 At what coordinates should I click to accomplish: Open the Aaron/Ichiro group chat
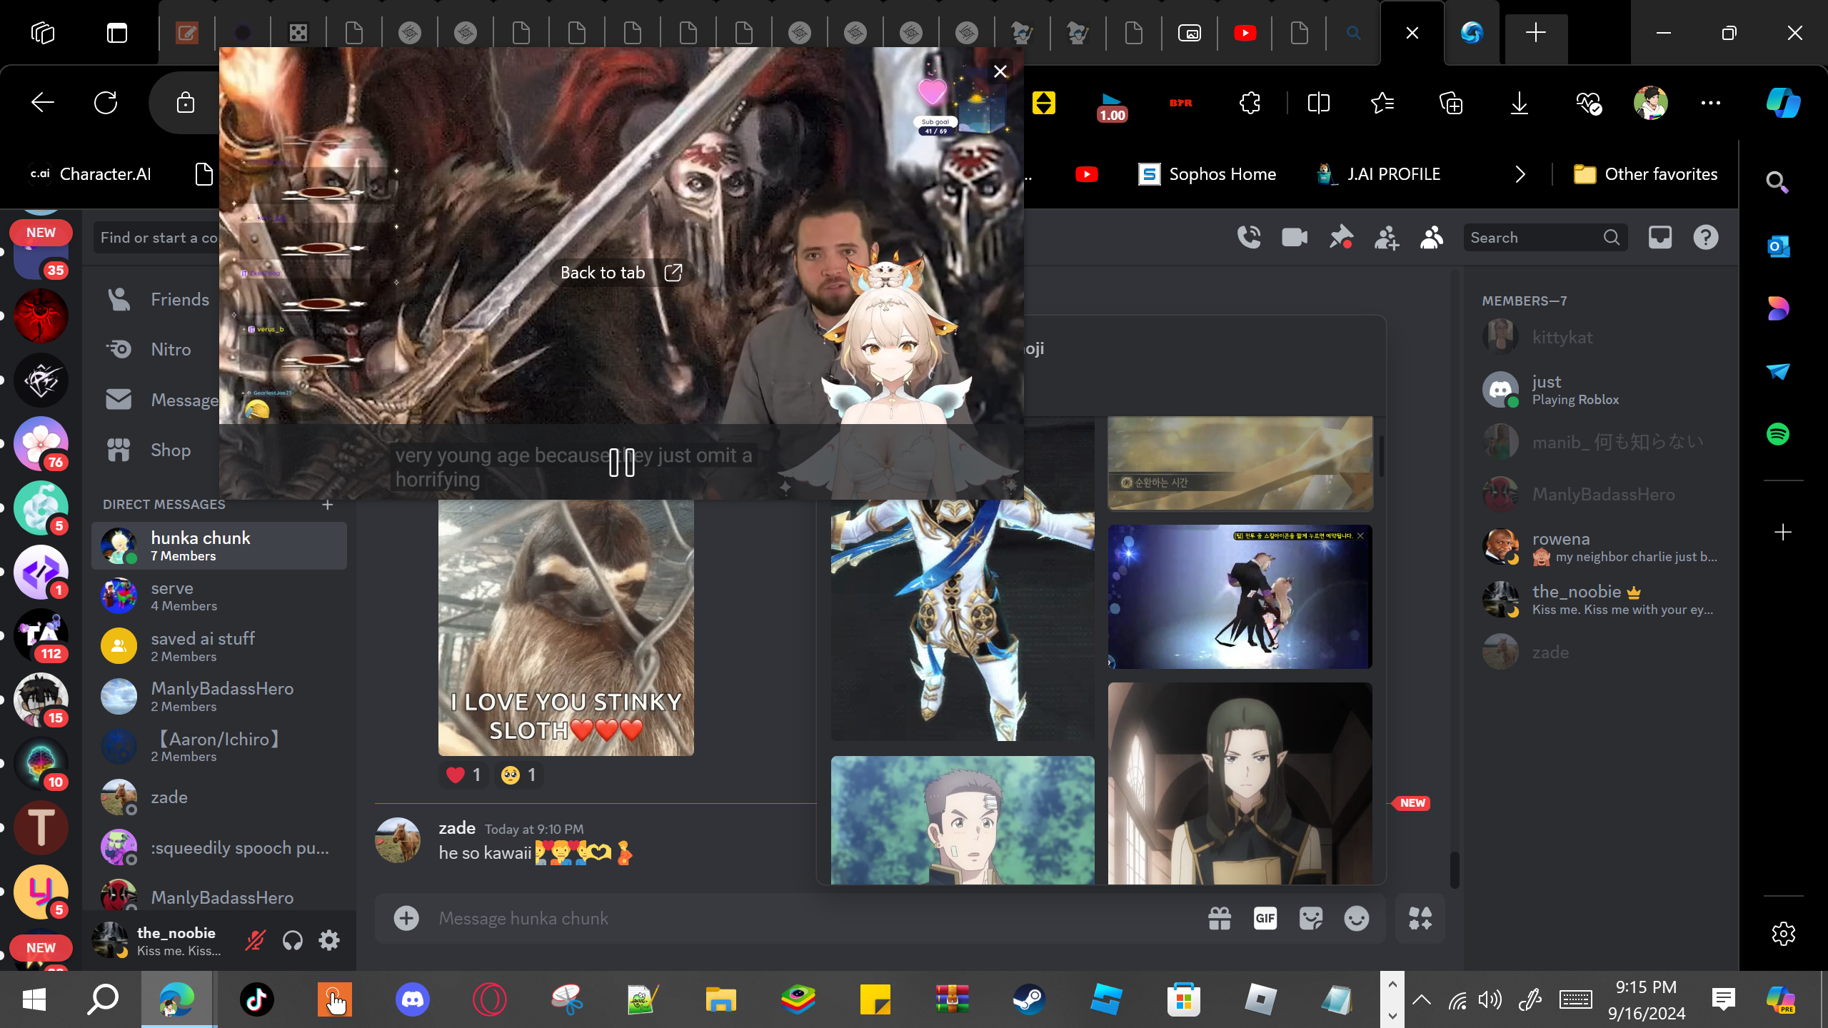219,746
